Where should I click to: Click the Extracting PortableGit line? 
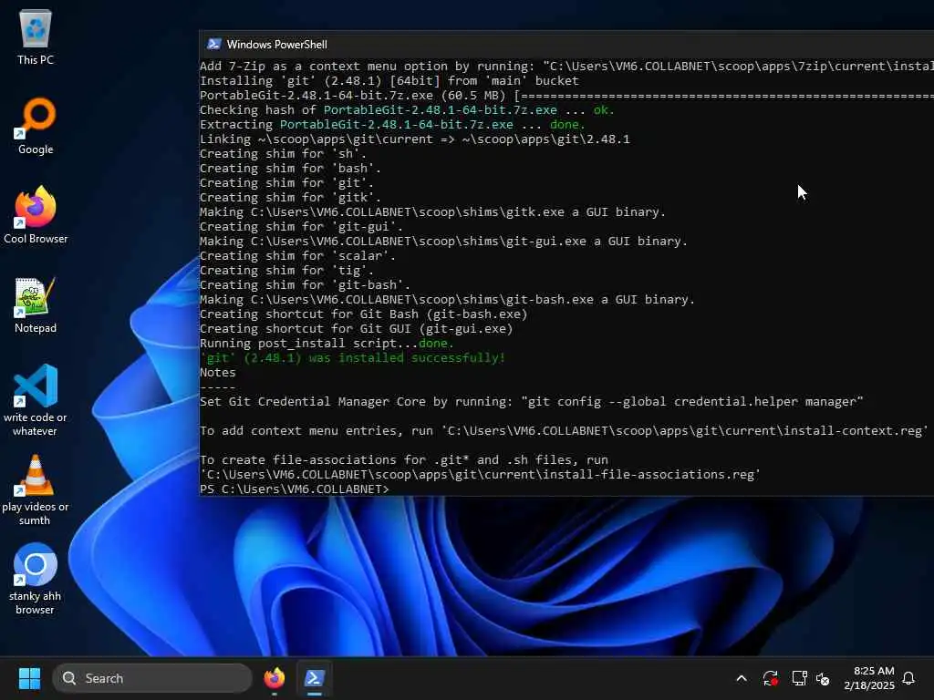tap(392, 124)
